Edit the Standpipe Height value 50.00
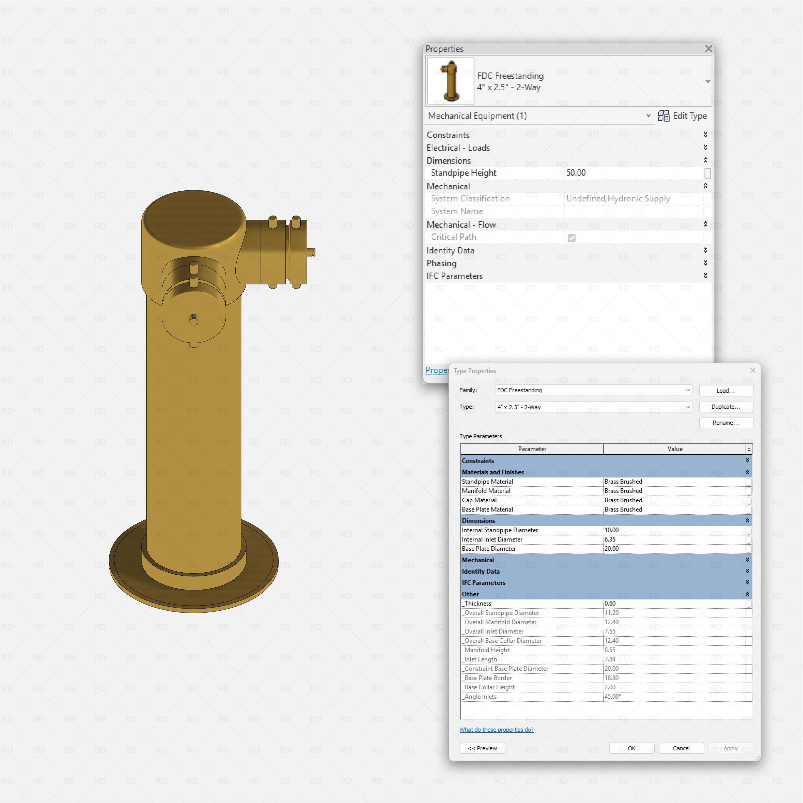Screen dimensions: 803x803 (633, 173)
